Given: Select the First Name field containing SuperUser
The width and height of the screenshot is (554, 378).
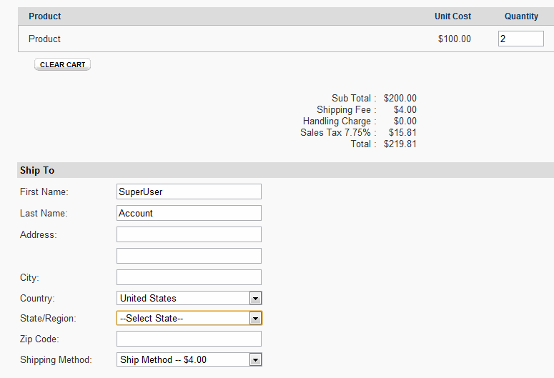Looking at the screenshot, I should tap(189, 192).
